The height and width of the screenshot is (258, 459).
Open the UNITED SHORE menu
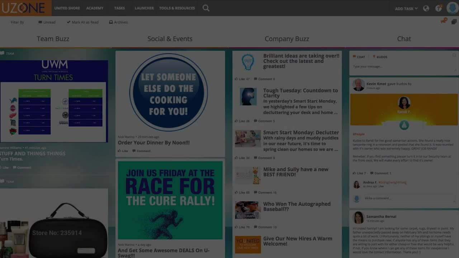[x=67, y=8]
